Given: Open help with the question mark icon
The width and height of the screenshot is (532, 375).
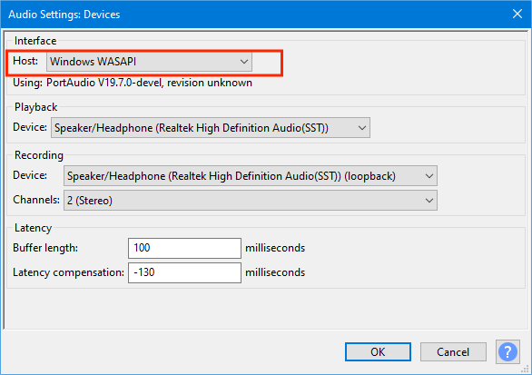Looking at the screenshot, I should 507,352.
